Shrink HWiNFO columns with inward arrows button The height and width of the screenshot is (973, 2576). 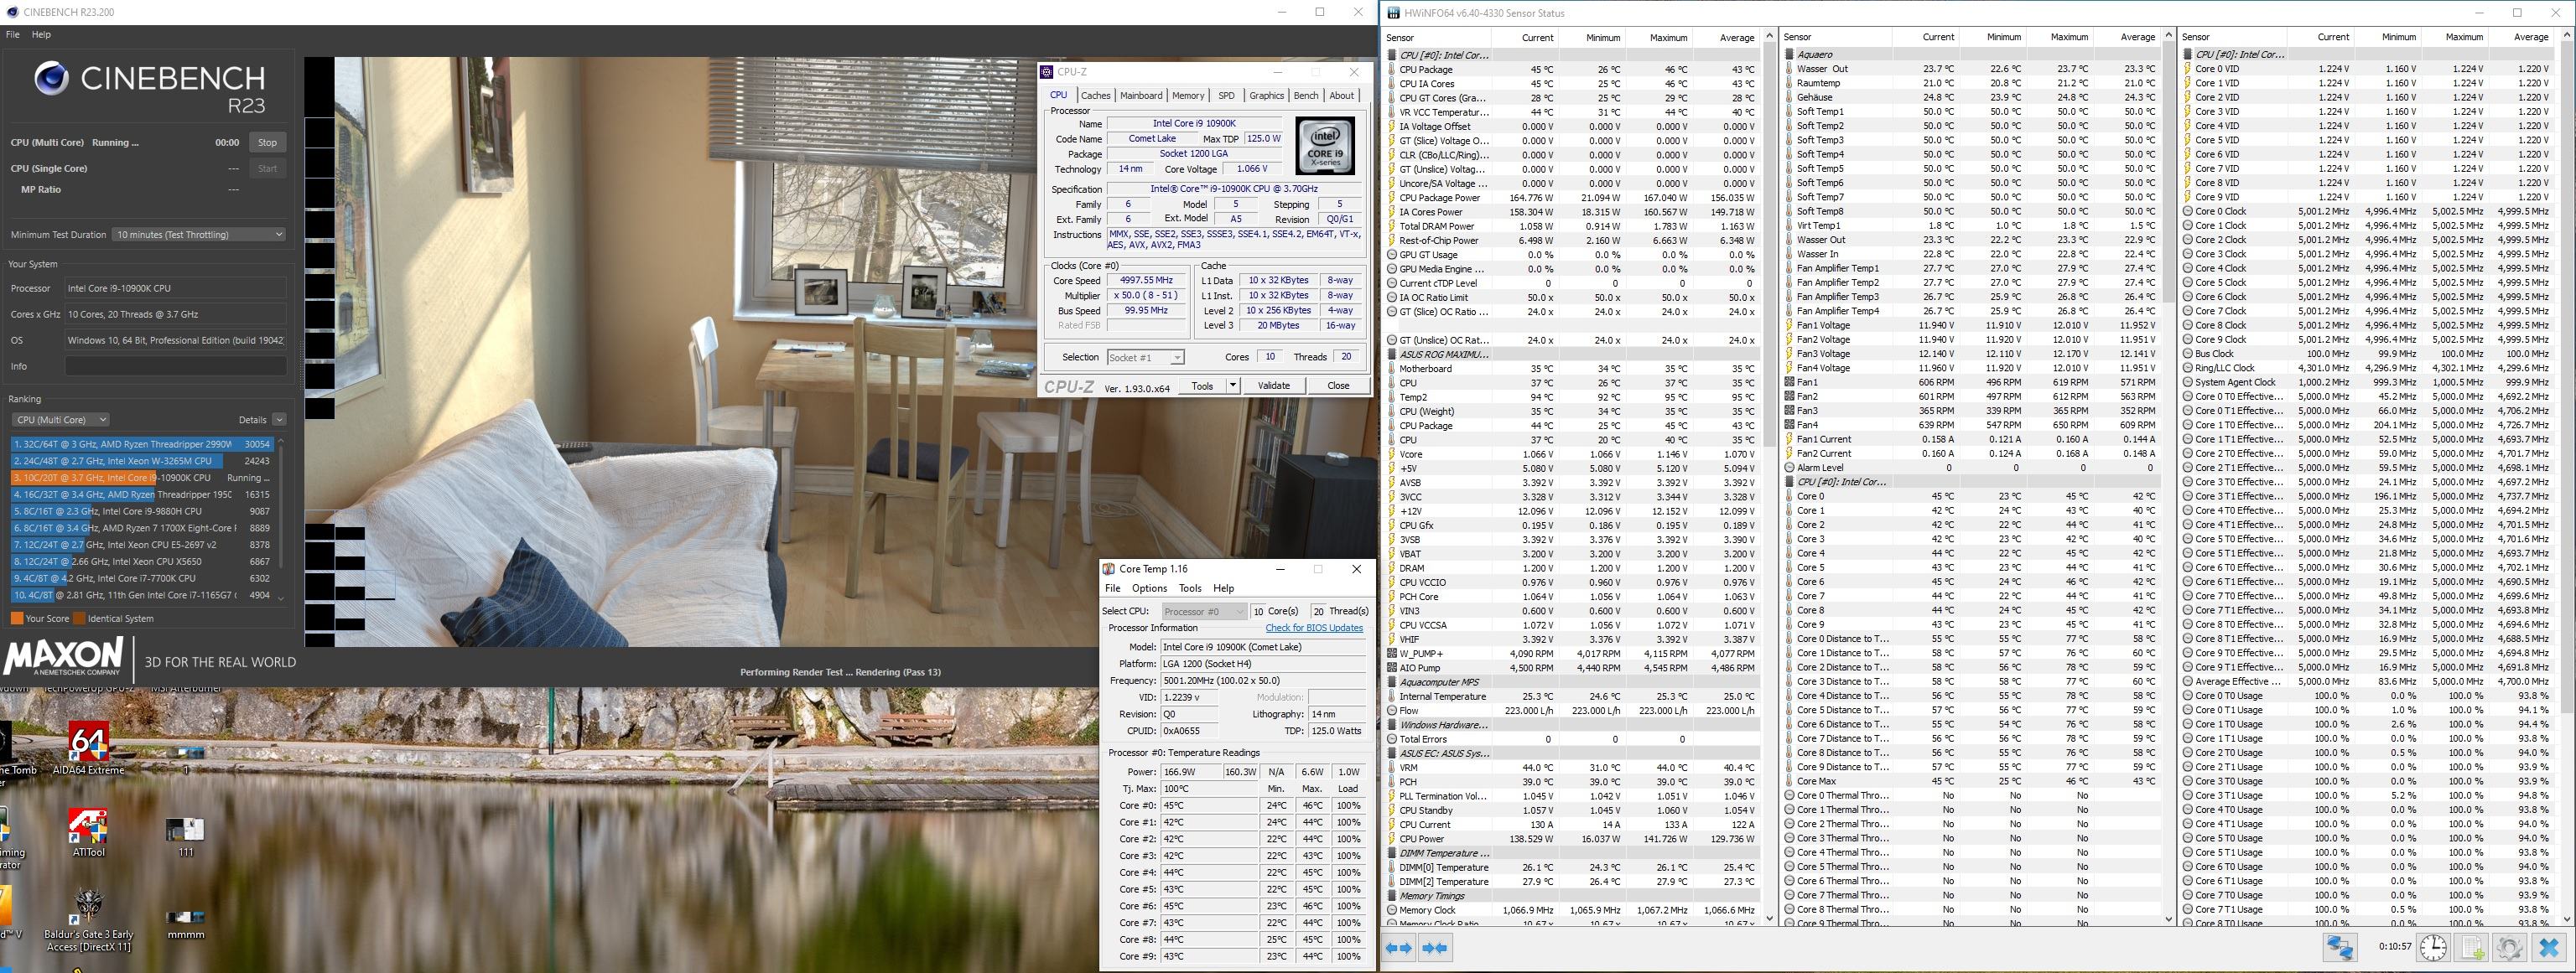click(x=1435, y=948)
